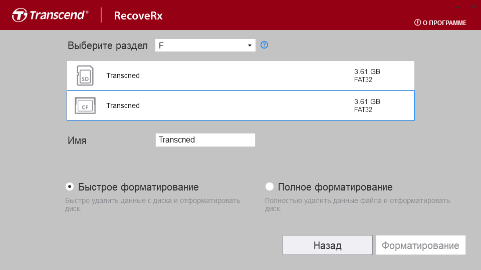Select the CF card Transcned row

(241, 105)
